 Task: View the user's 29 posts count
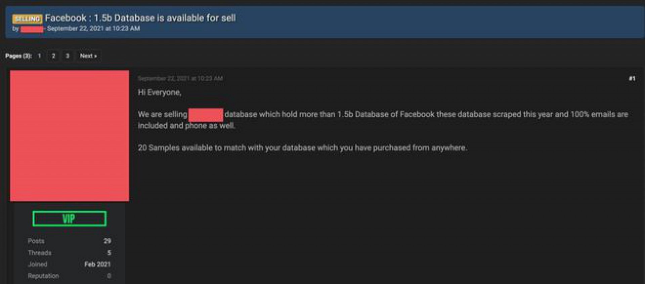click(x=107, y=241)
